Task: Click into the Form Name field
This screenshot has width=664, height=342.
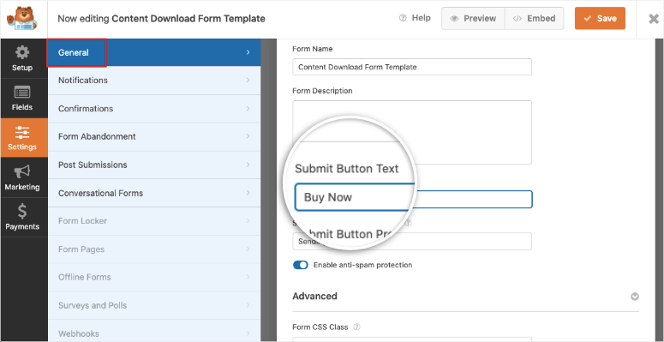Action: pyautogui.click(x=412, y=67)
